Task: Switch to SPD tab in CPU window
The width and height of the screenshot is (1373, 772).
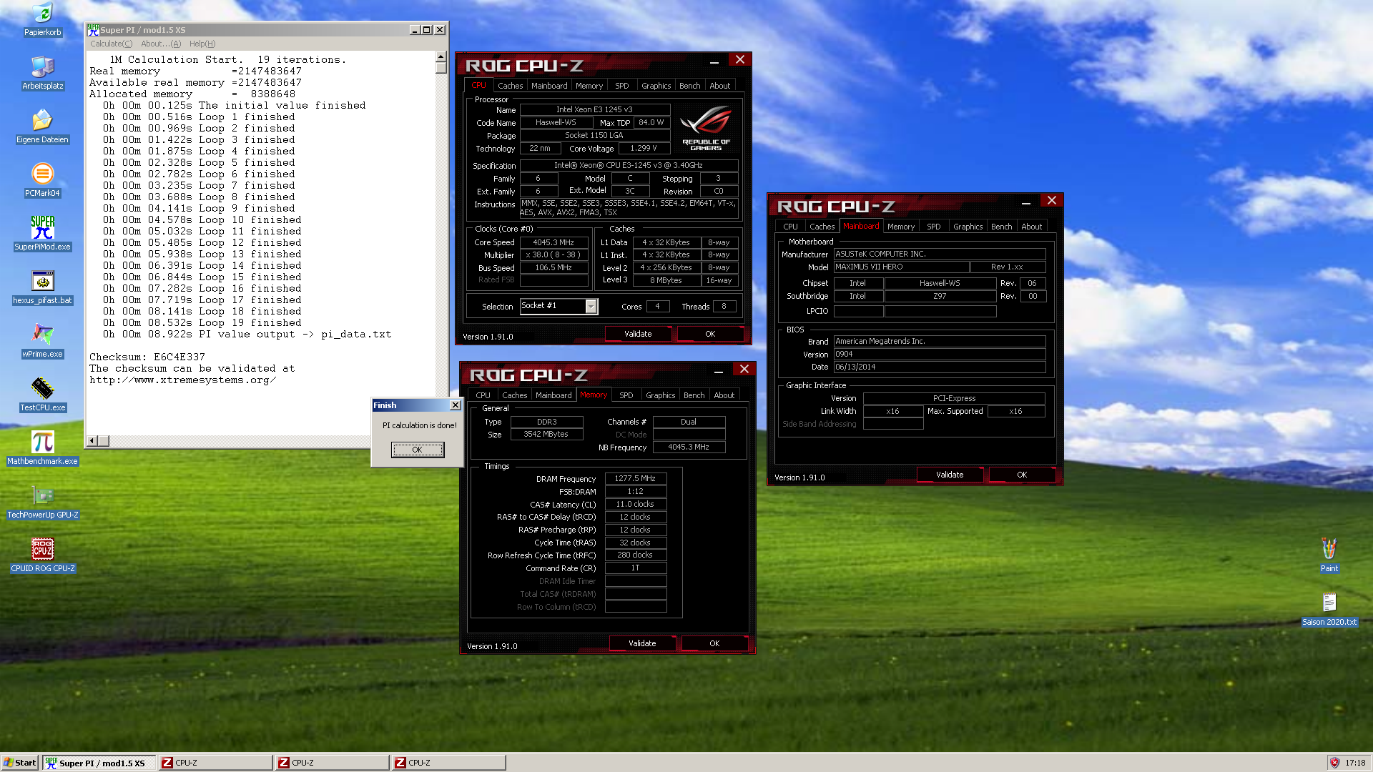Action: tap(622, 86)
